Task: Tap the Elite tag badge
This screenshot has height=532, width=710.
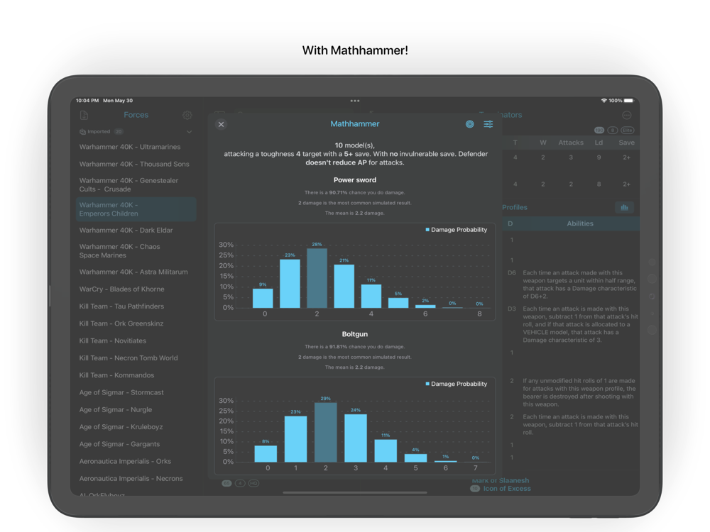Action: coord(627,131)
